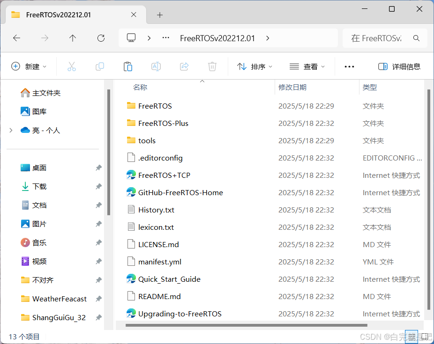
Task: Sort by the 名称 column header
Action: point(140,88)
